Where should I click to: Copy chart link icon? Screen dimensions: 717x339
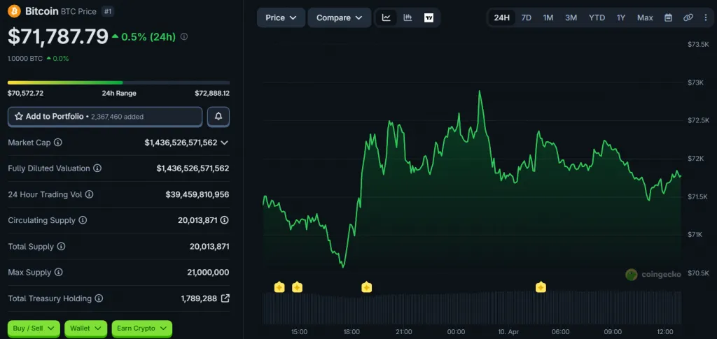pos(688,17)
